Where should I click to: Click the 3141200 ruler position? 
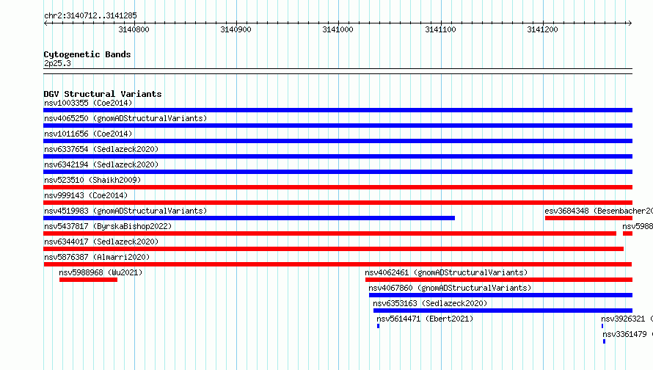(x=542, y=29)
